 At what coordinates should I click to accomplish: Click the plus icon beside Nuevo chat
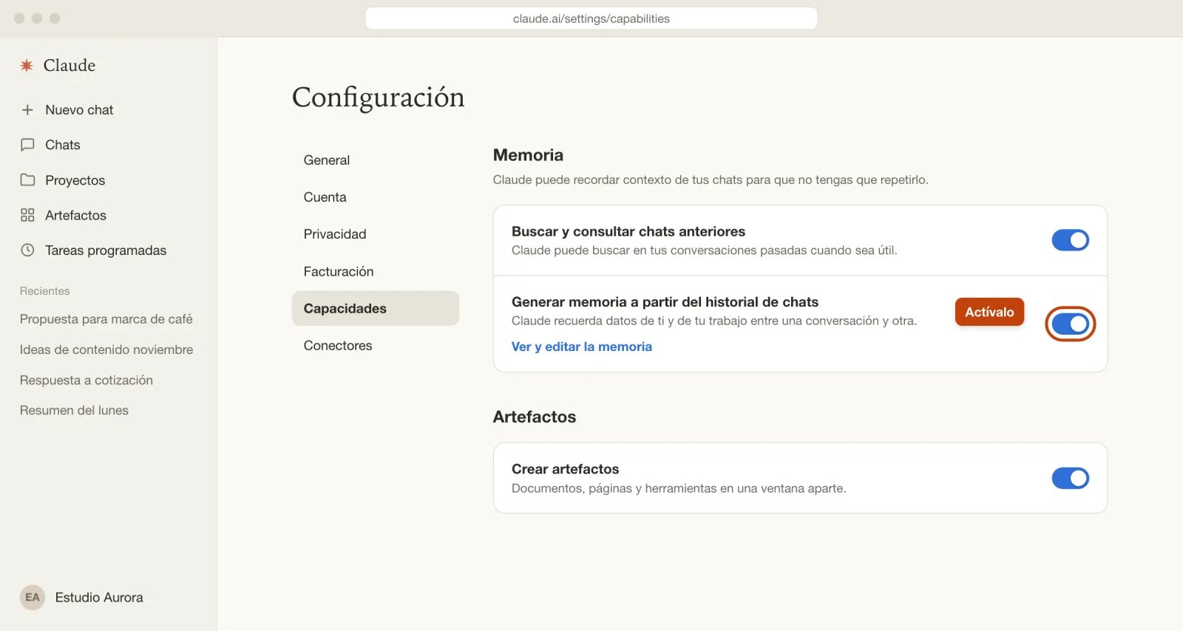tap(27, 109)
